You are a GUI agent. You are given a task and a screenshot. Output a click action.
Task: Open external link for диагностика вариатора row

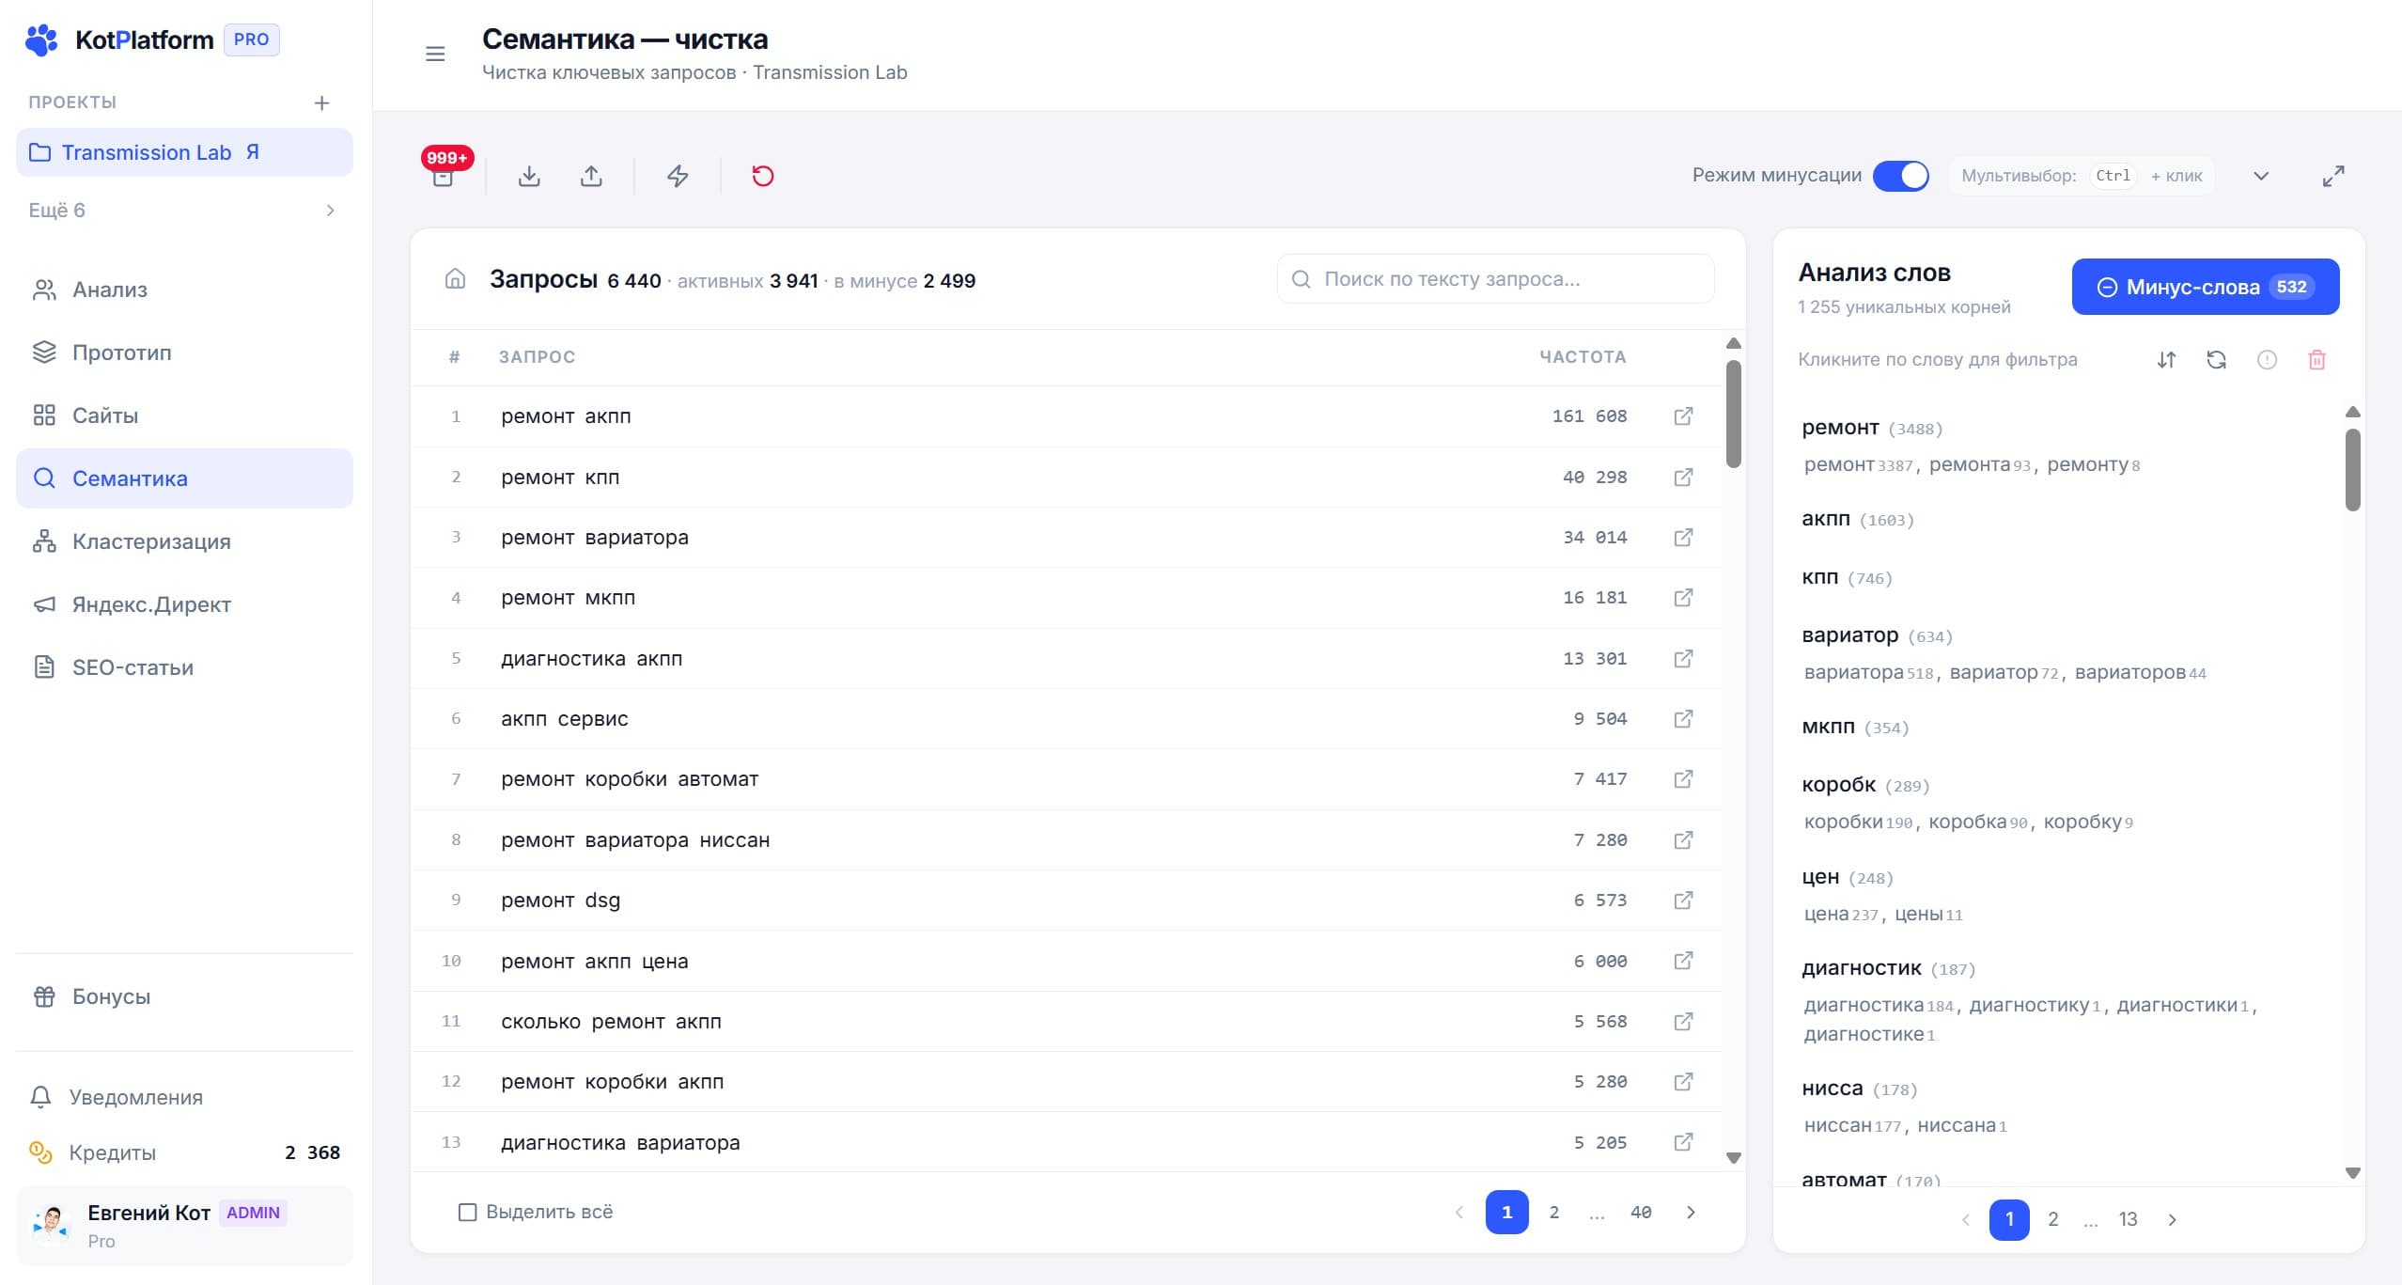pos(1683,1142)
